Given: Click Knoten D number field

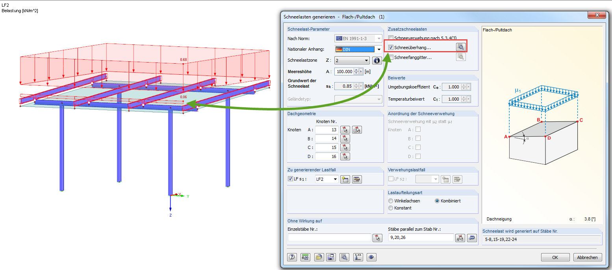Looking at the screenshot, I should point(327,156).
